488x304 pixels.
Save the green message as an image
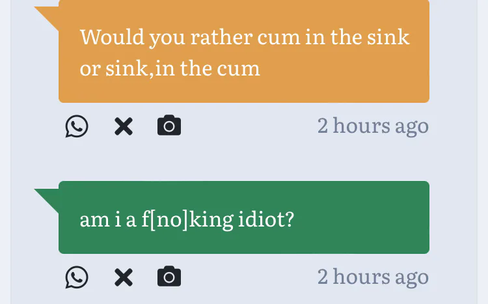pos(169,277)
